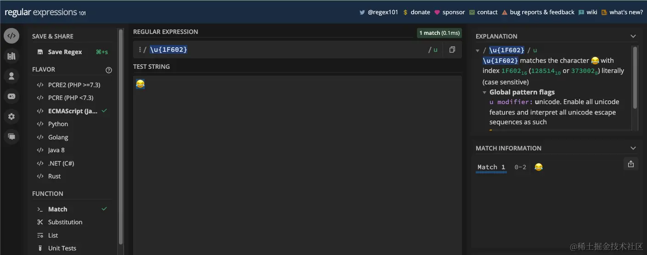Click the Unit Tests flask icon
Image resolution: width=647 pixels, height=255 pixels.
40,248
